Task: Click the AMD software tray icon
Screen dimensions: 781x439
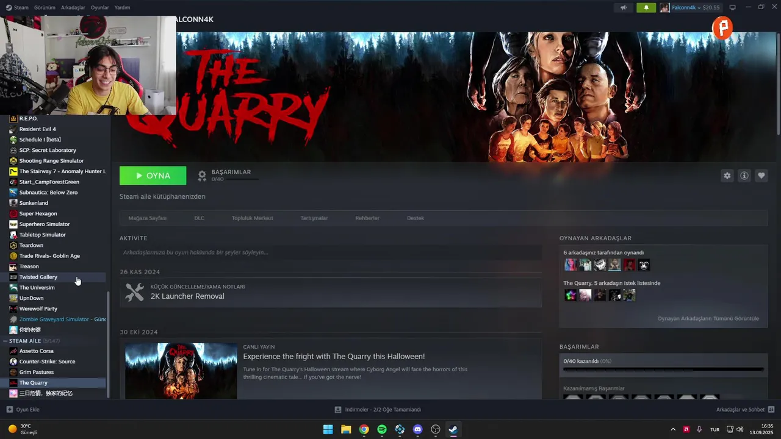Action: tap(686, 429)
